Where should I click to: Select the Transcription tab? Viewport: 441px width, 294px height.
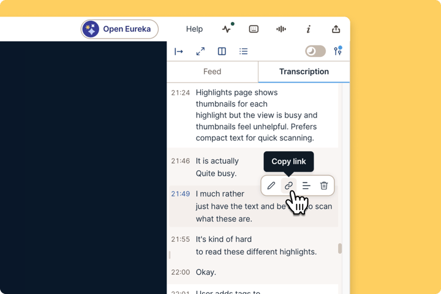(304, 72)
